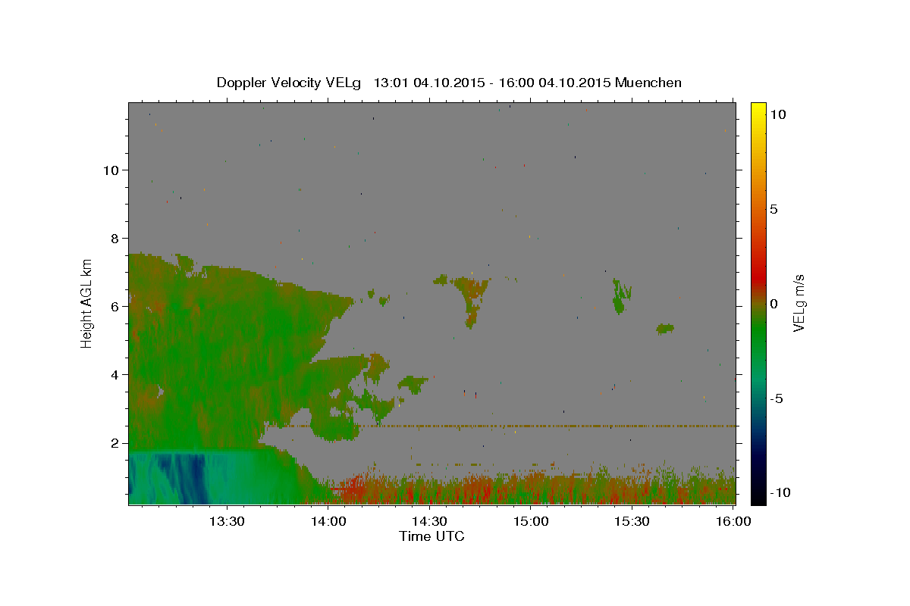Screen dimensions: 910x606
Task: Click the 'Height AGL km' axis label
Action: pos(87,302)
